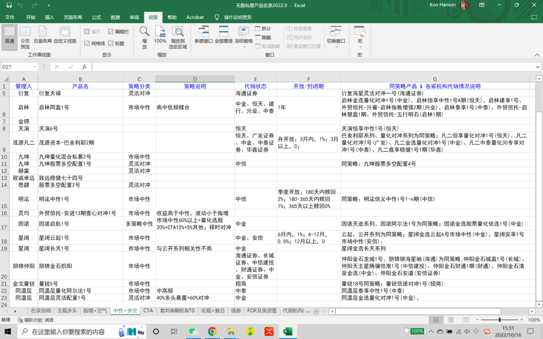This screenshot has height=339, width=543.
Task: Open the File (文件) menu
Action: click(10, 17)
